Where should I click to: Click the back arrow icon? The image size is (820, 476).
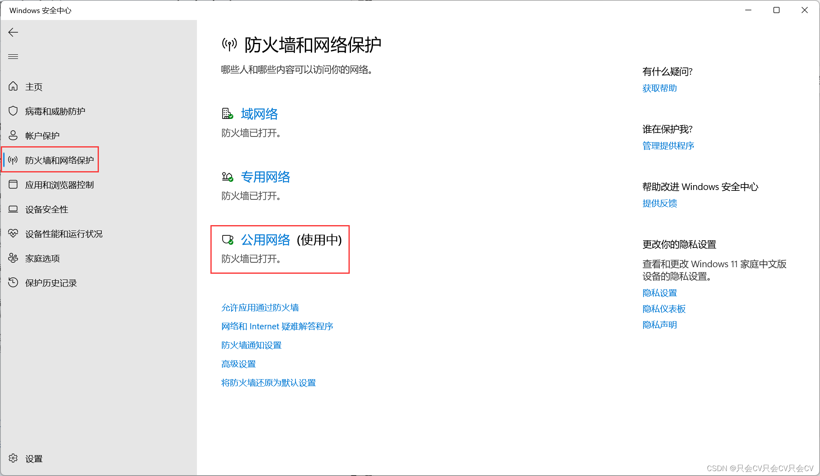click(x=13, y=32)
